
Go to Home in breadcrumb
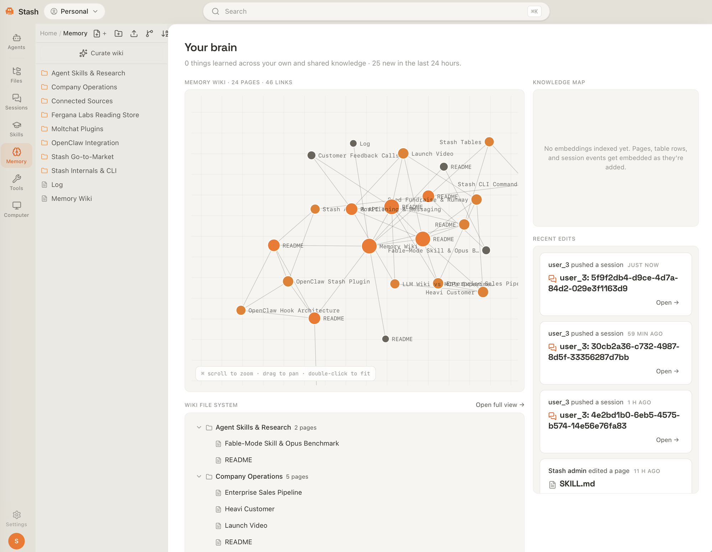click(48, 33)
